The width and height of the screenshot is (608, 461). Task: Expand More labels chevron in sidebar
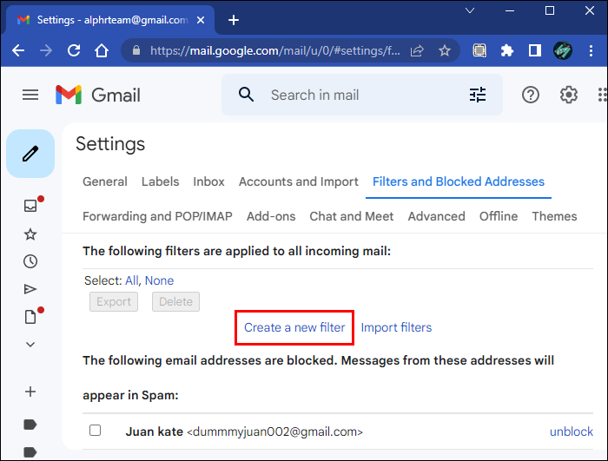coord(30,345)
